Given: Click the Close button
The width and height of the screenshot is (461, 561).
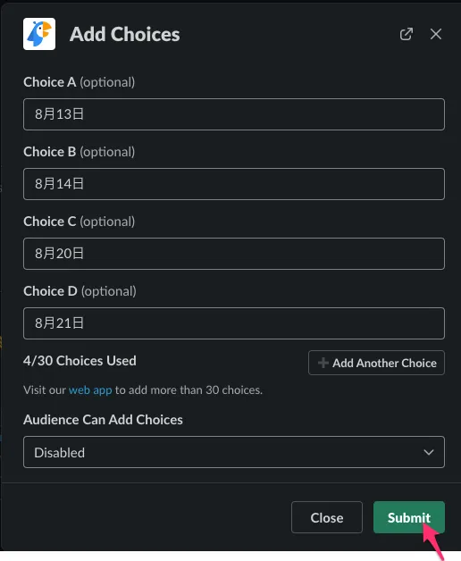Looking at the screenshot, I should (327, 517).
